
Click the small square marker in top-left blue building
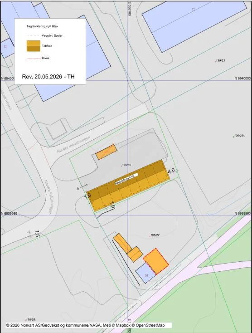[x=5, y=46]
